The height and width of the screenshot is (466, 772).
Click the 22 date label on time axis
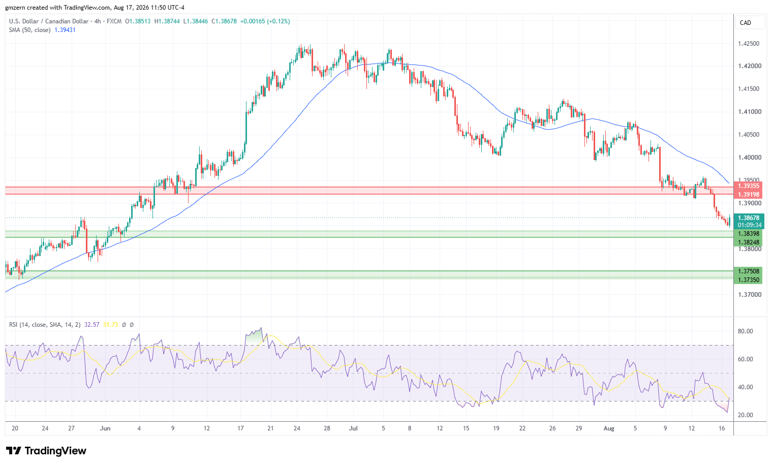pos(522,428)
